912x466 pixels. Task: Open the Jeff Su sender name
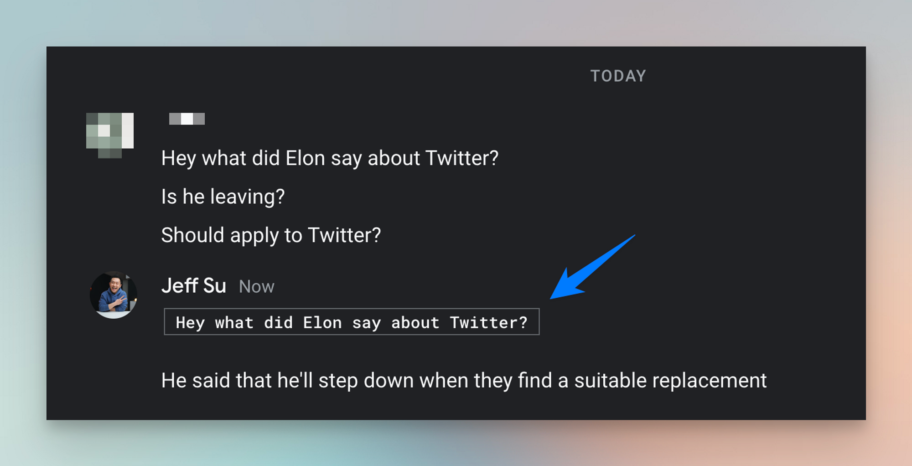(x=194, y=286)
